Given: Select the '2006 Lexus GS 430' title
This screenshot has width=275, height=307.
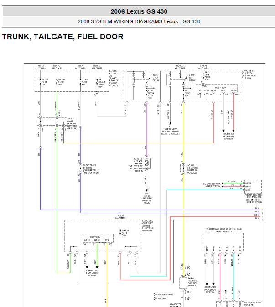Looking at the screenshot, I should (139, 11).
